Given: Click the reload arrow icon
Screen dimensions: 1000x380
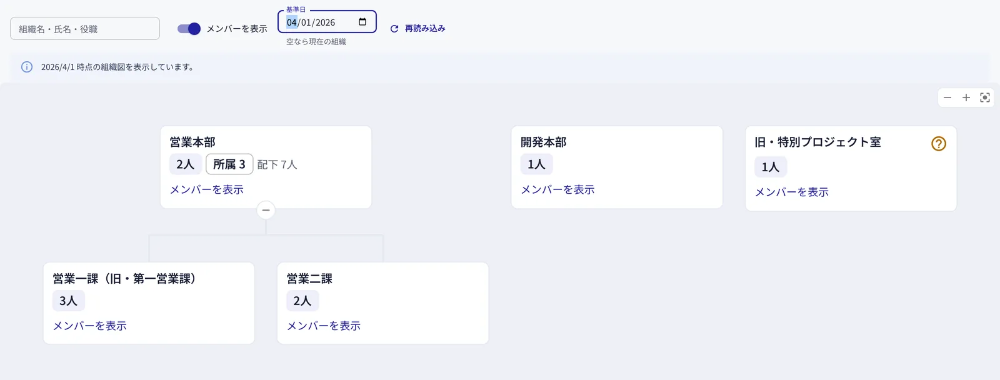Looking at the screenshot, I should tap(394, 29).
